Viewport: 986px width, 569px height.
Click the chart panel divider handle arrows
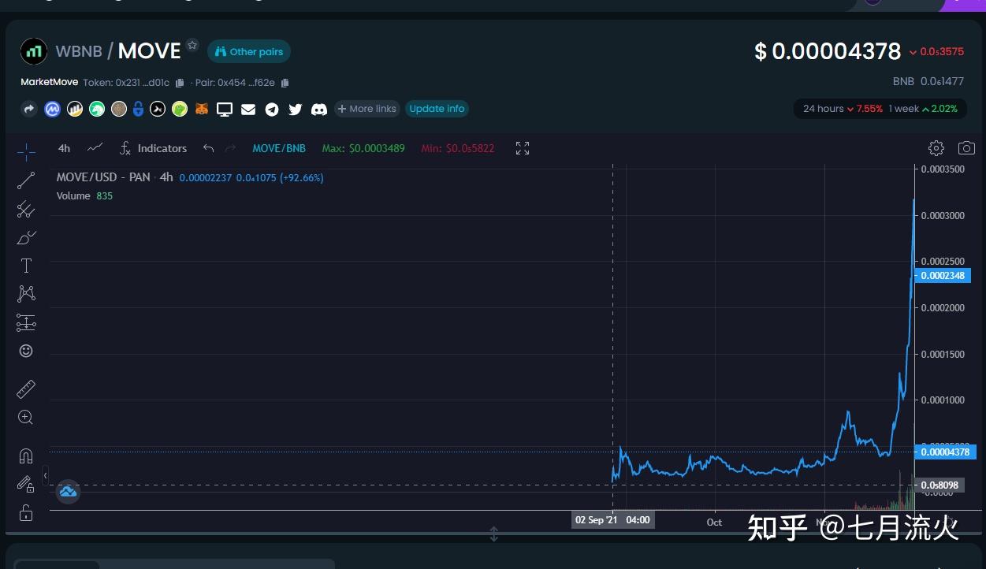(494, 534)
